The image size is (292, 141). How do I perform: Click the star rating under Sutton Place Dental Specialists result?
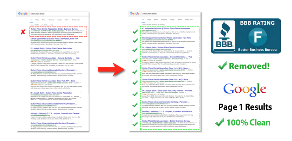coord(145,72)
